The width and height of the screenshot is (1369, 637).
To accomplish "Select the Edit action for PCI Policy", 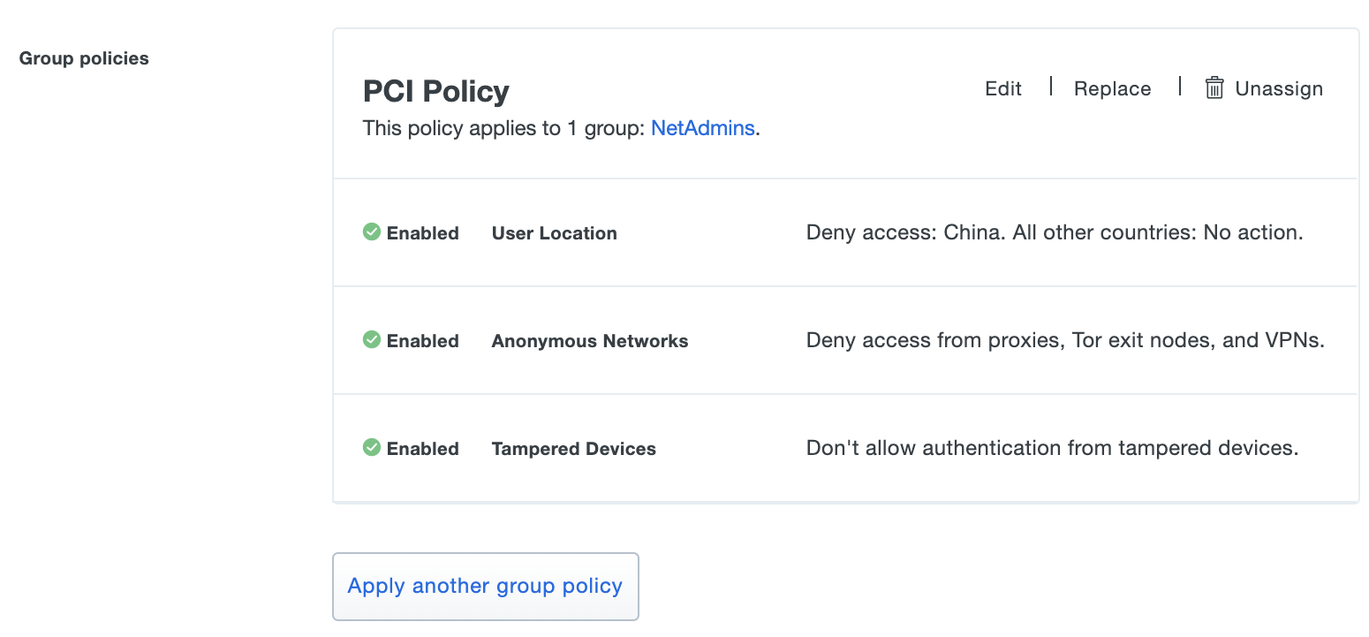I will [1002, 87].
